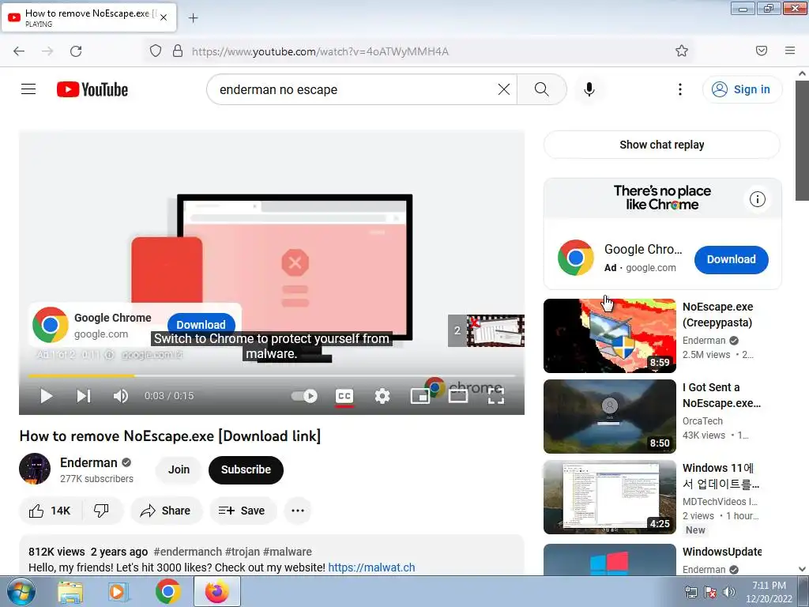Screen dimensions: 809x607
Task: Open the malwat.ch link
Action: (371, 567)
